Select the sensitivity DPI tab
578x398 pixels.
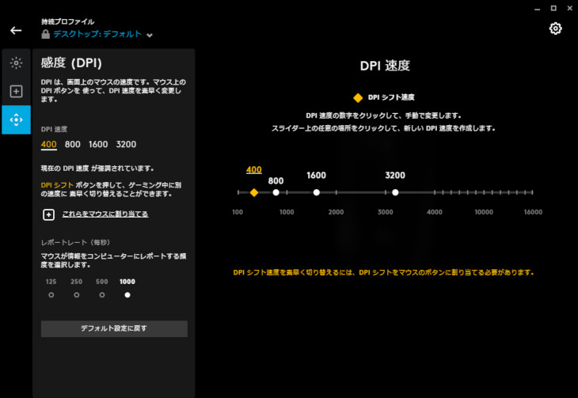16,119
